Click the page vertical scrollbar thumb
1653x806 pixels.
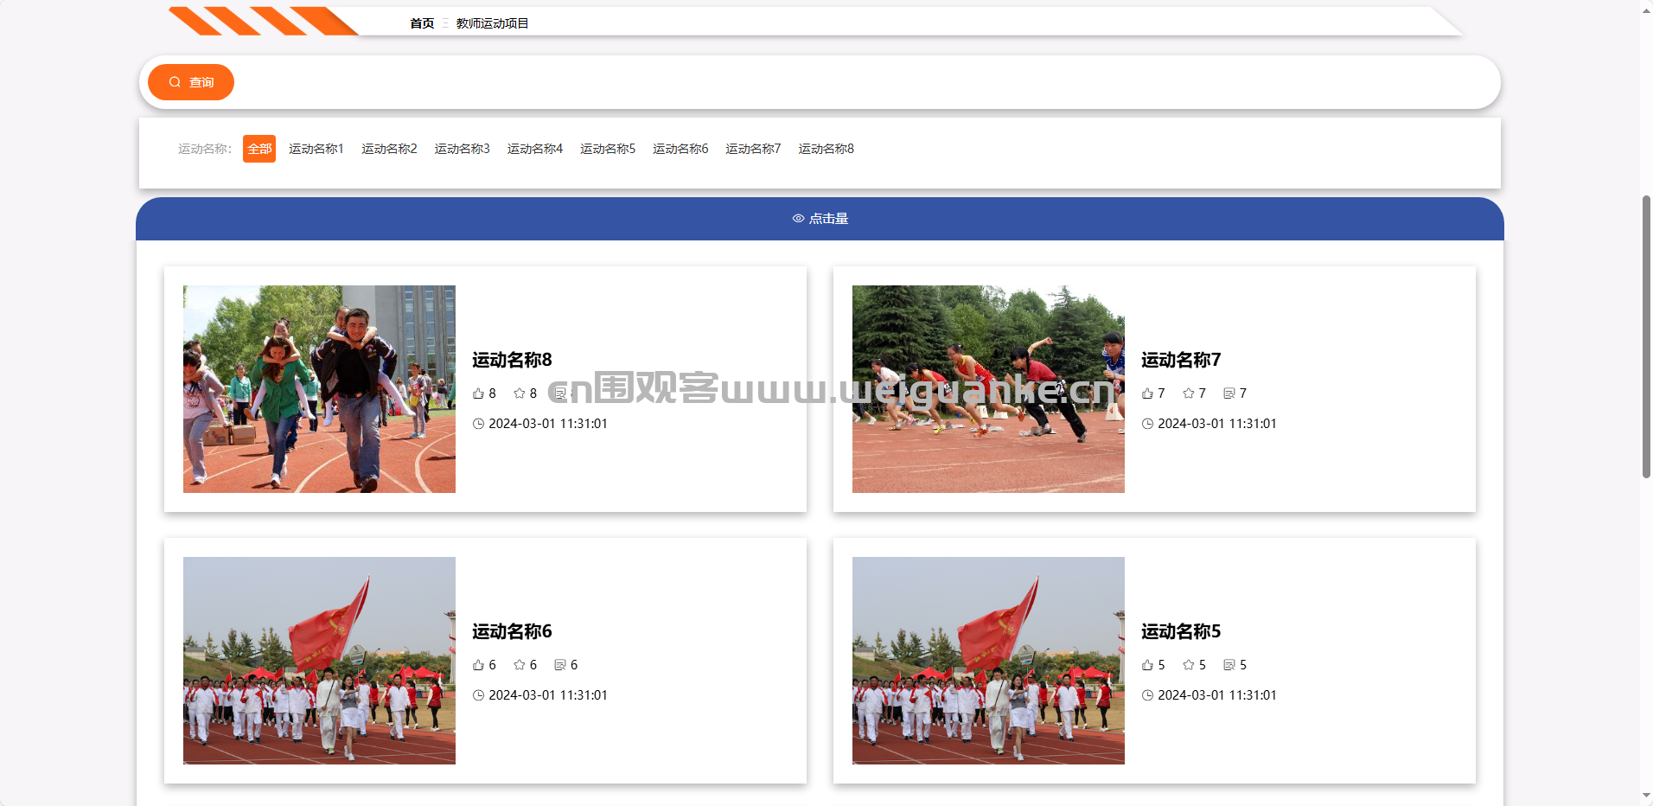click(x=1646, y=336)
